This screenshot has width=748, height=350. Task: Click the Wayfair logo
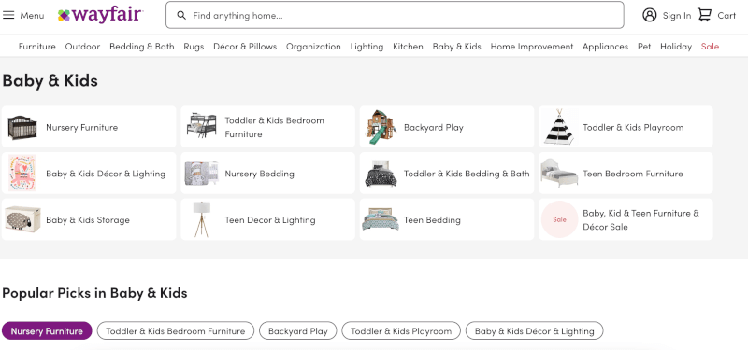[100, 15]
